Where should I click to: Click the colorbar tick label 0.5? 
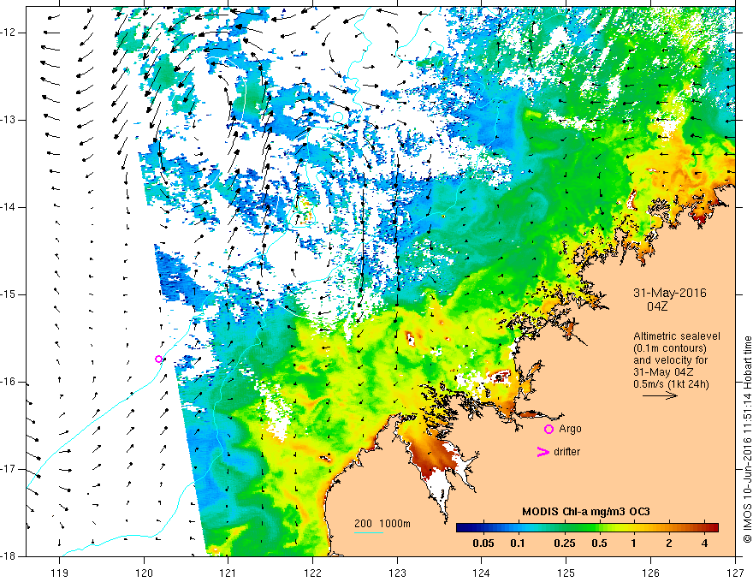click(599, 543)
